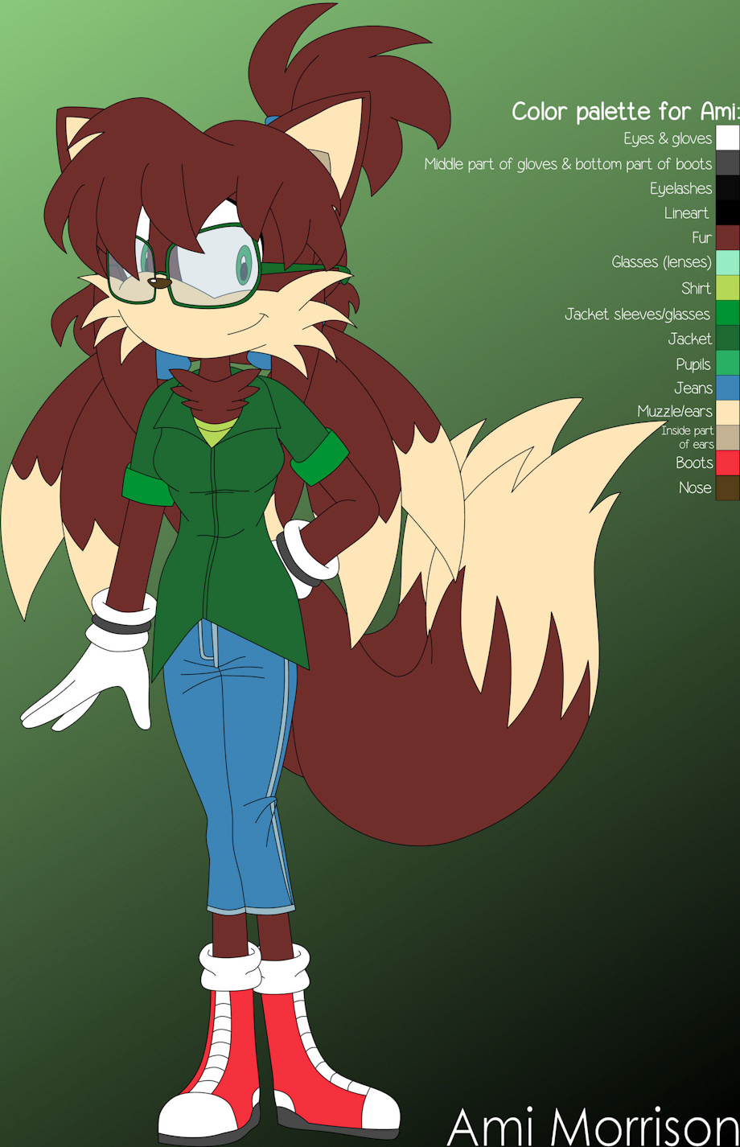Click the maroon Fur color swatch
The width and height of the screenshot is (740, 1147).
click(x=728, y=238)
